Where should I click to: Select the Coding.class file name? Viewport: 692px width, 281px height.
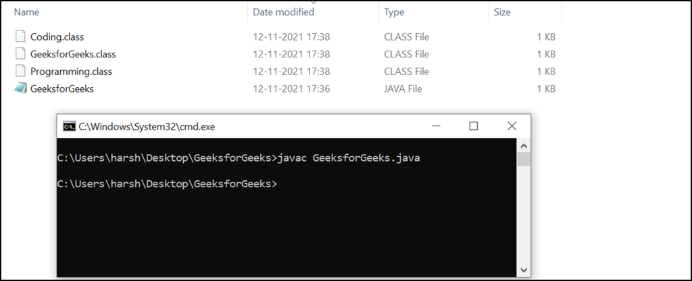pos(57,37)
